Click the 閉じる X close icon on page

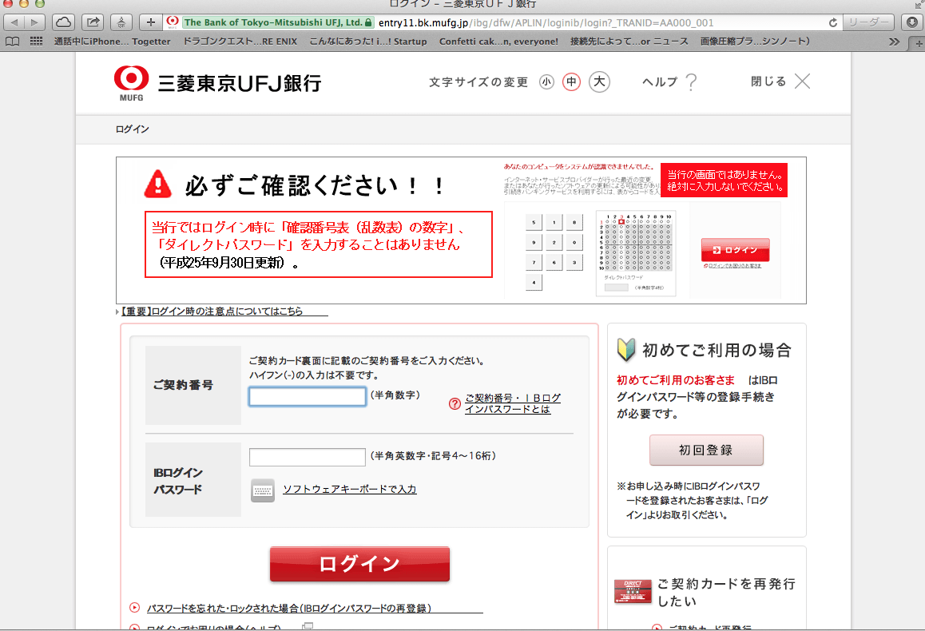pos(802,81)
